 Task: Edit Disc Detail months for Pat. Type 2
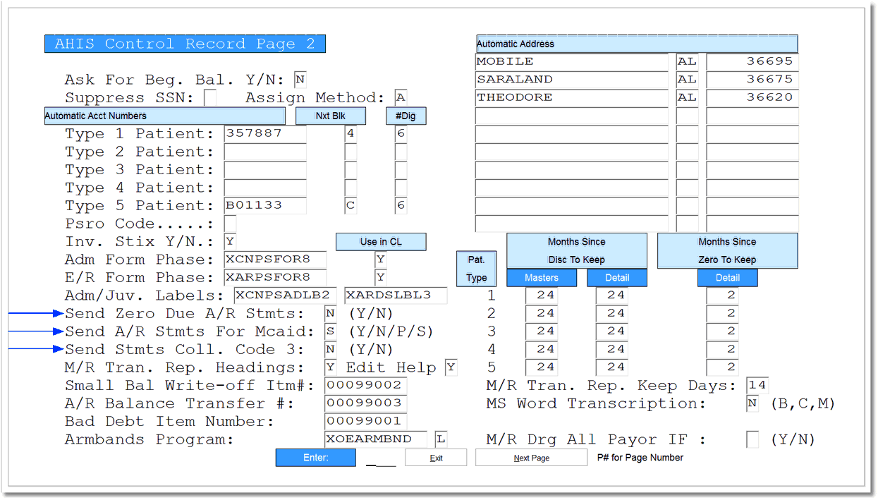click(x=611, y=314)
